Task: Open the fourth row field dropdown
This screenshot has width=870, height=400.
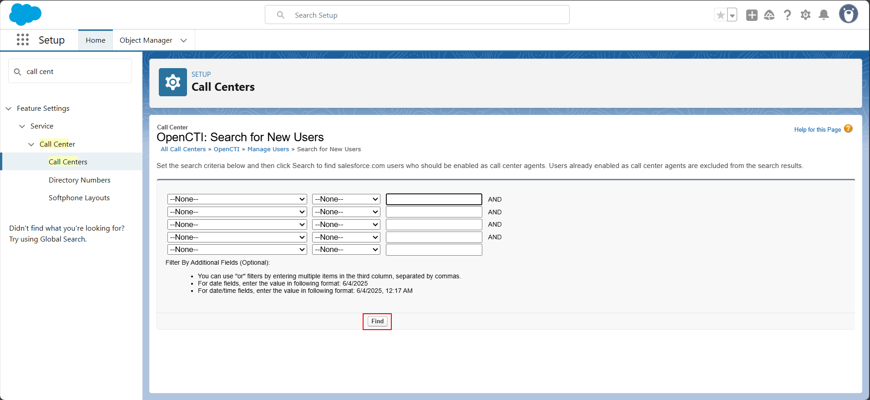Action: pyautogui.click(x=237, y=237)
